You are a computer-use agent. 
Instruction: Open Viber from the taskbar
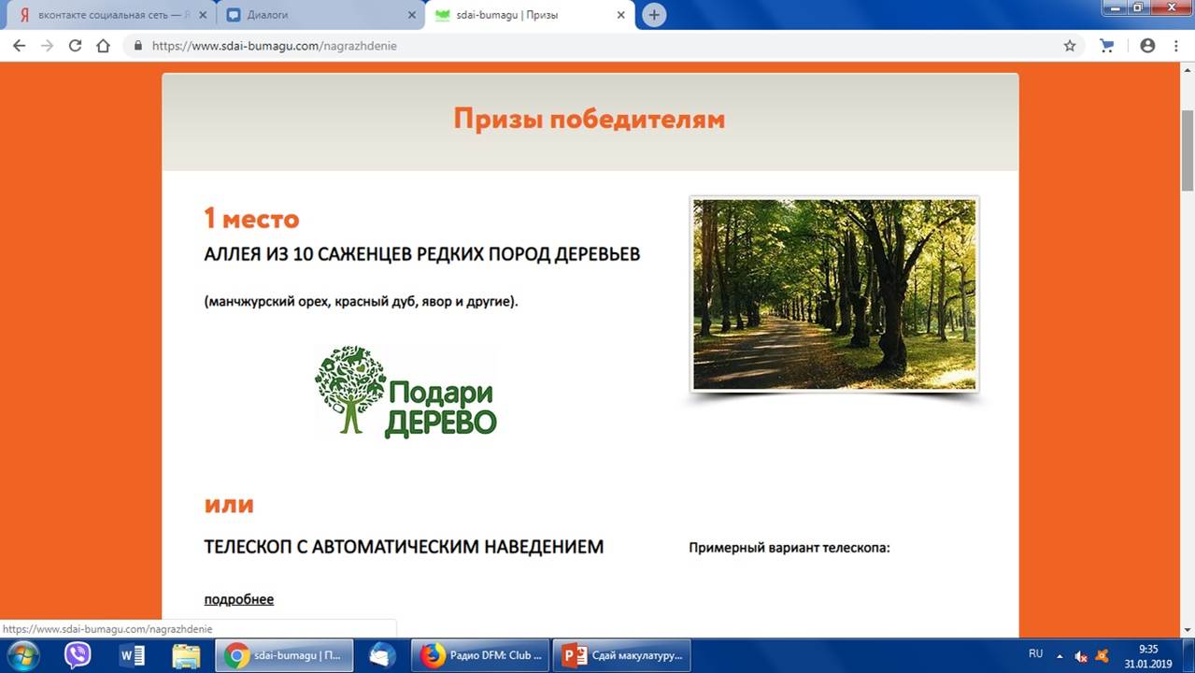(78, 655)
